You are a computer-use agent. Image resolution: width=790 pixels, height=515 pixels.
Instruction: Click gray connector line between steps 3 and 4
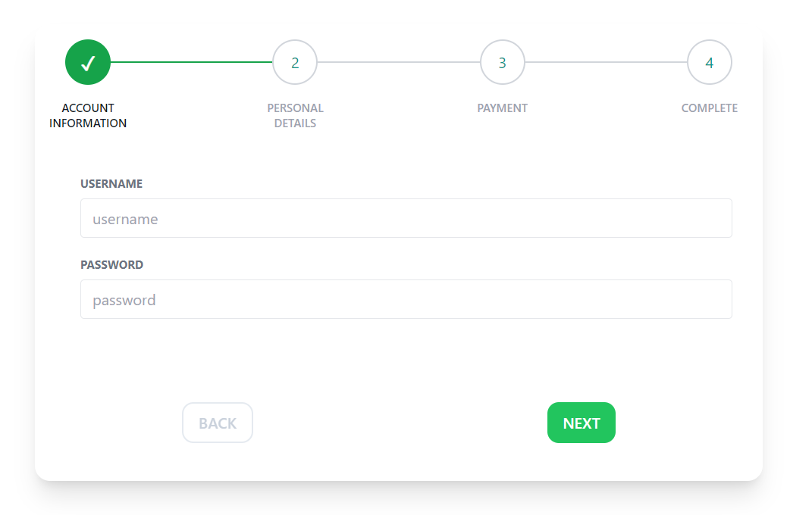pos(606,62)
